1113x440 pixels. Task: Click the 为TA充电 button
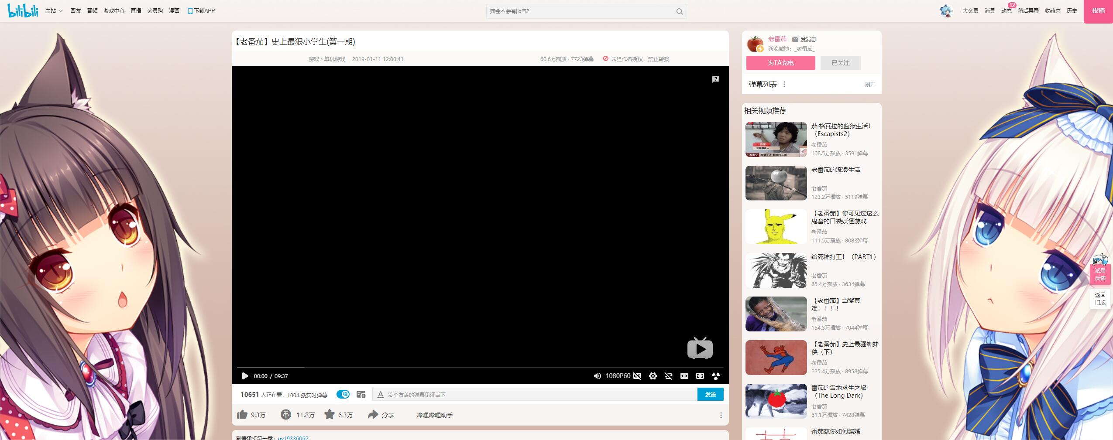pyautogui.click(x=780, y=63)
